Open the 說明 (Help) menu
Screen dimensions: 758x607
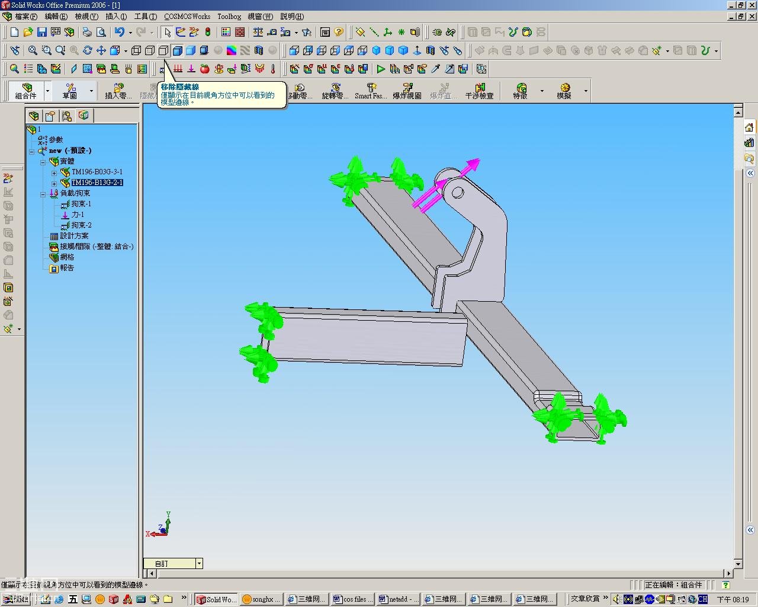292,17
